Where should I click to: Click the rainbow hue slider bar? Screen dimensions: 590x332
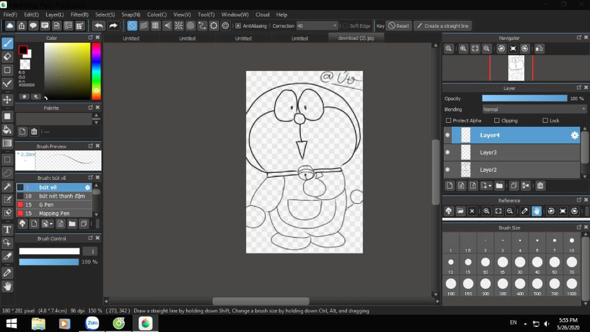[x=96, y=69]
